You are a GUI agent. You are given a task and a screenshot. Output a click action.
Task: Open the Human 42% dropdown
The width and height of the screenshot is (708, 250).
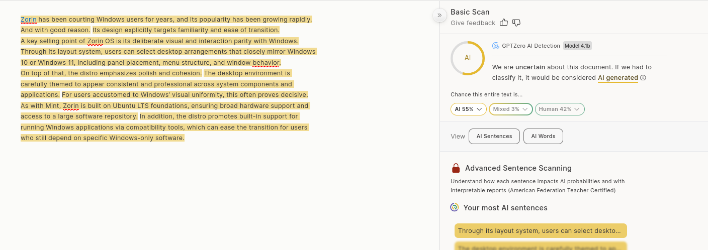559,109
